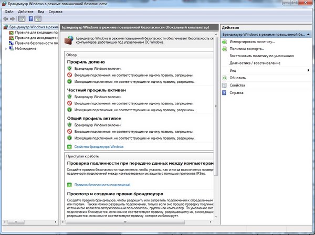Click Политика экспорта action
The width and height of the screenshot is (315, 235).
[x=247, y=49]
